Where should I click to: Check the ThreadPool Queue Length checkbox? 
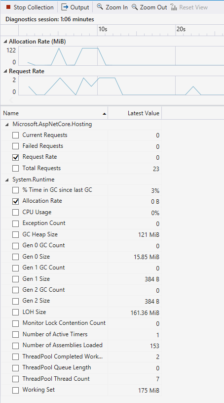16,368
